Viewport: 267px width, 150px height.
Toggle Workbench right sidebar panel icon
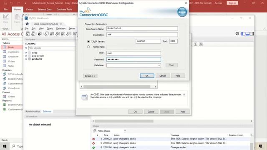pyautogui.click(x=252, y=34)
